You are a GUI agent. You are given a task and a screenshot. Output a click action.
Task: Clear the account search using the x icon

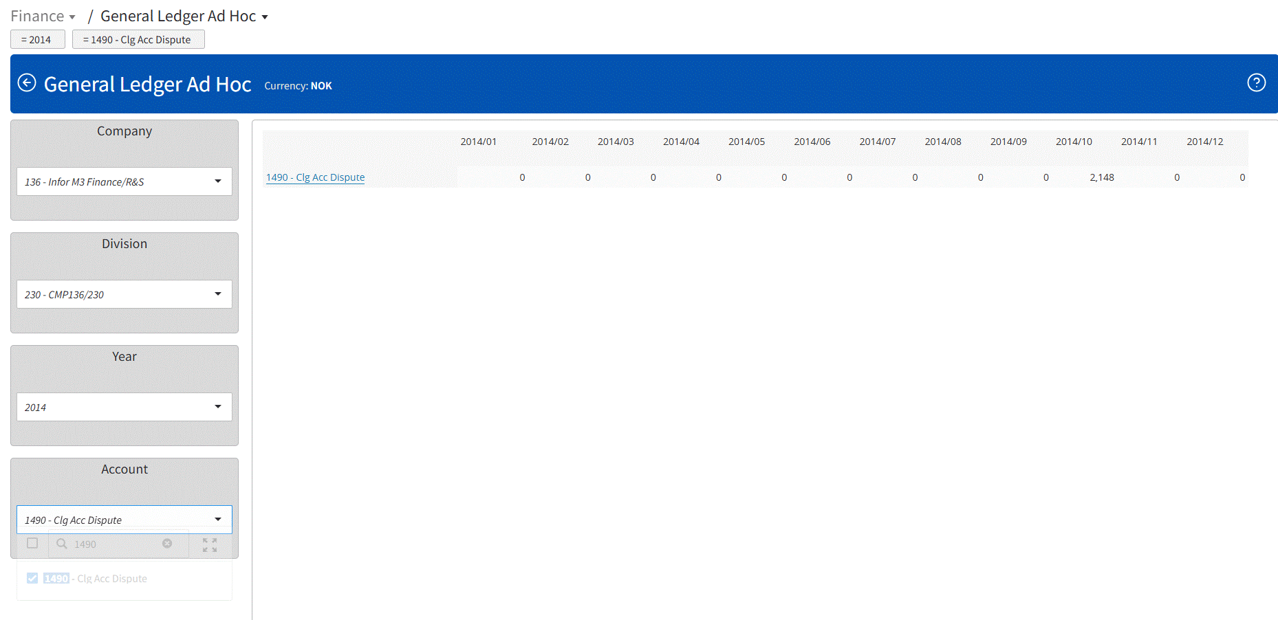click(x=167, y=544)
